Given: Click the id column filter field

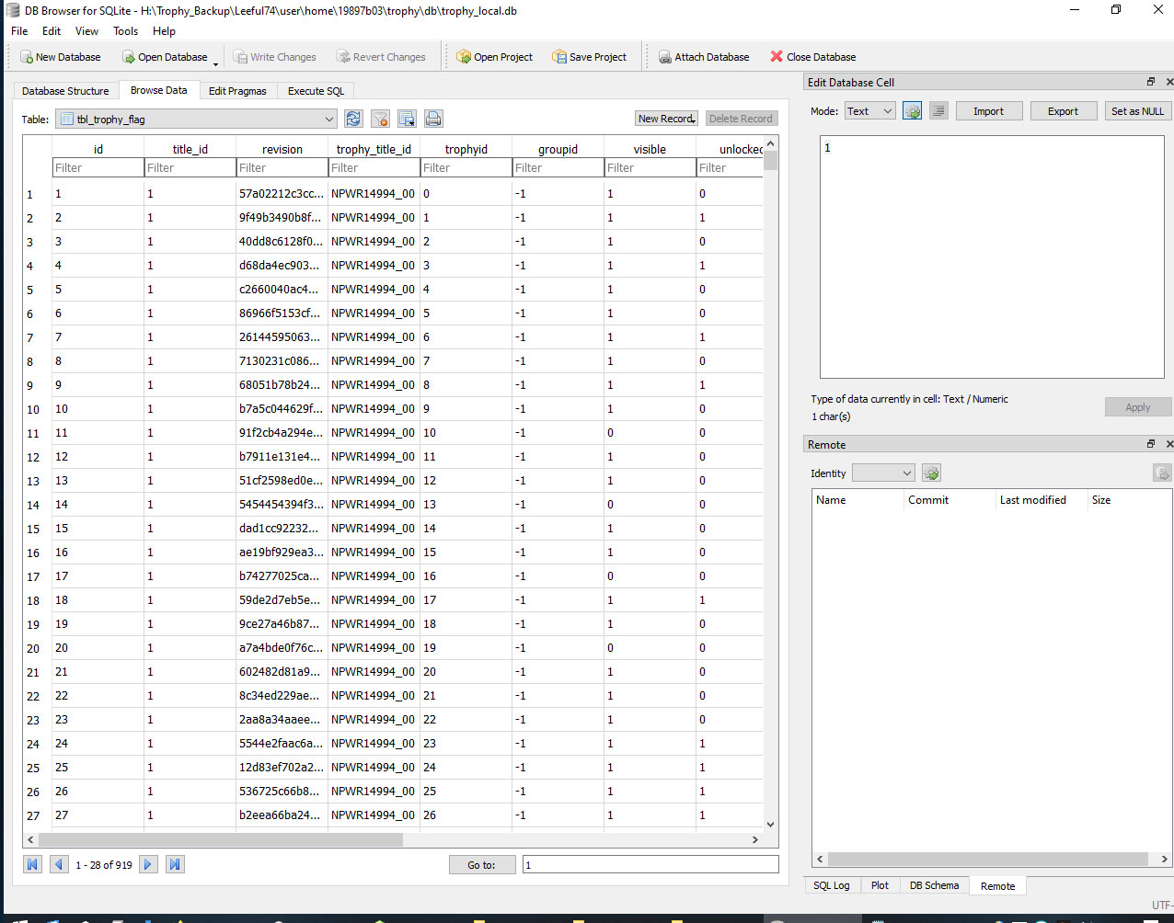Looking at the screenshot, I should point(98,167).
